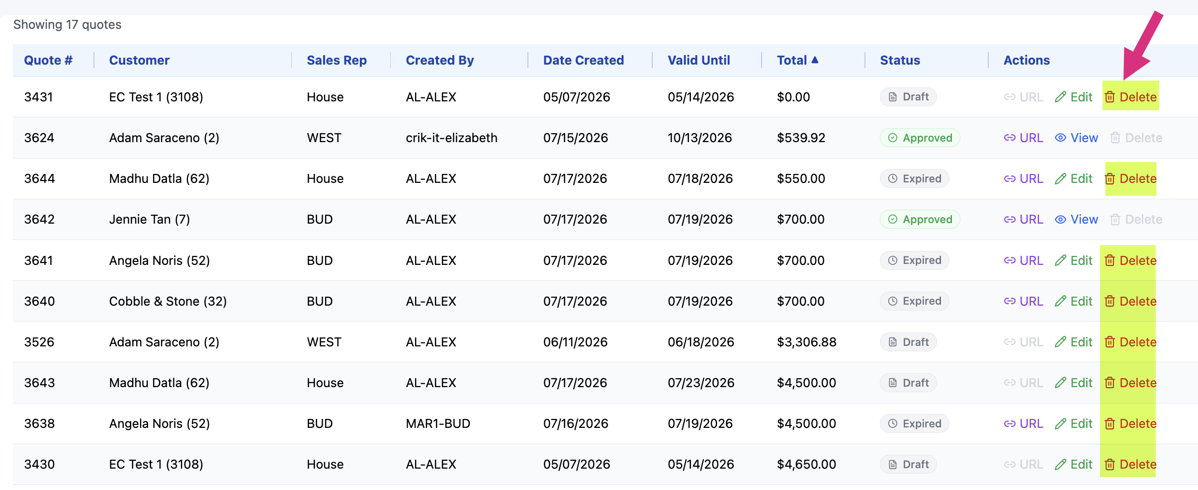Viewport: 1198px width, 490px height.
Task: Click the pencil Edit icon for quote 3644
Action: pos(1060,178)
